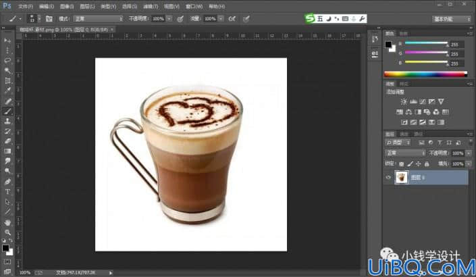
Task: Click the Levels adjustment icon
Action: click(x=413, y=101)
